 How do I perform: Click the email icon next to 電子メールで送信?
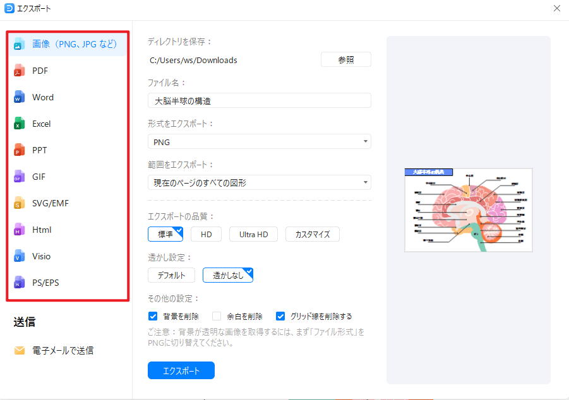[x=19, y=350]
